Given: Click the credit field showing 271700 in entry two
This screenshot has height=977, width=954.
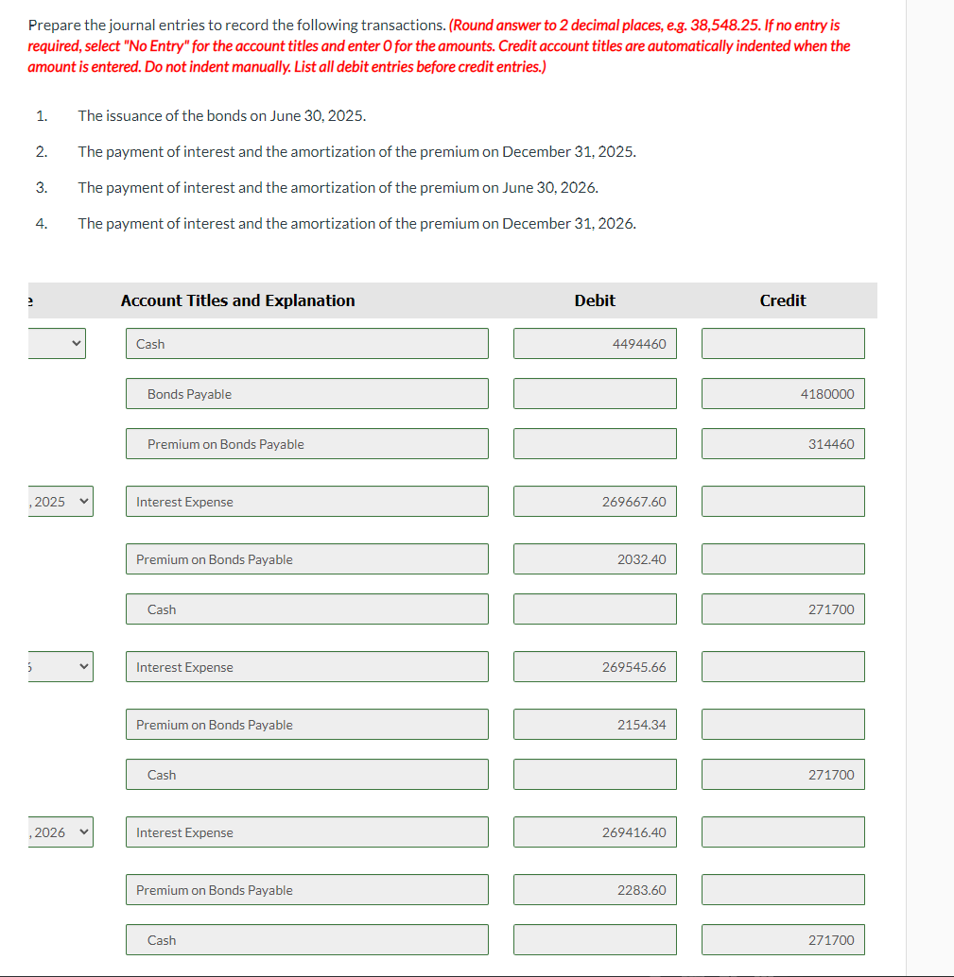Looking at the screenshot, I should point(783,608).
